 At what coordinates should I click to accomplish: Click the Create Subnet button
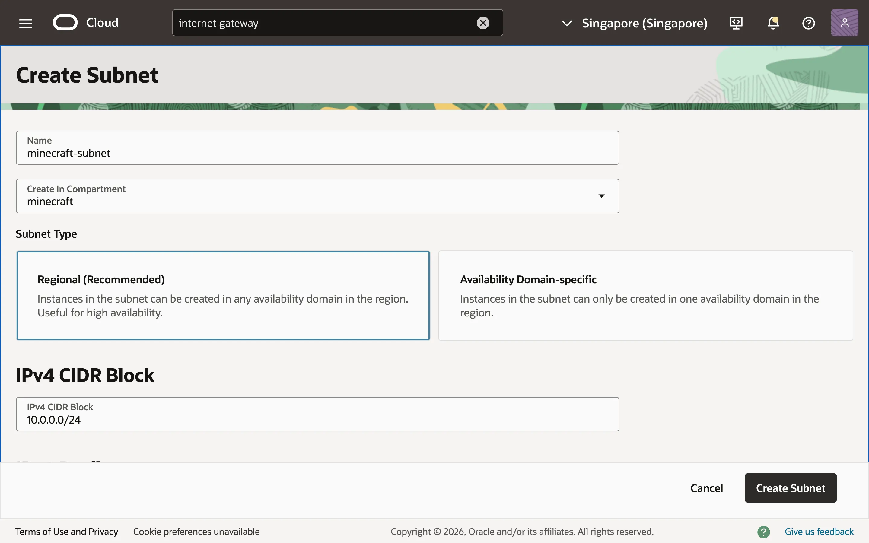(x=790, y=488)
